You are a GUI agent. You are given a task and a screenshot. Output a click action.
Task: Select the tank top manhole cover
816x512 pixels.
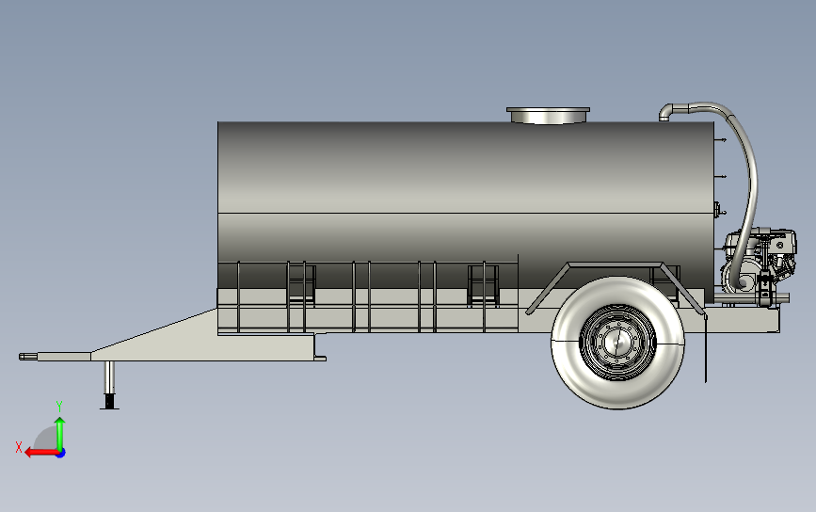[548, 116]
